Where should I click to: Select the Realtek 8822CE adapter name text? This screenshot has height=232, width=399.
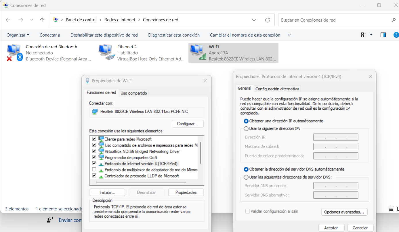pos(144,111)
